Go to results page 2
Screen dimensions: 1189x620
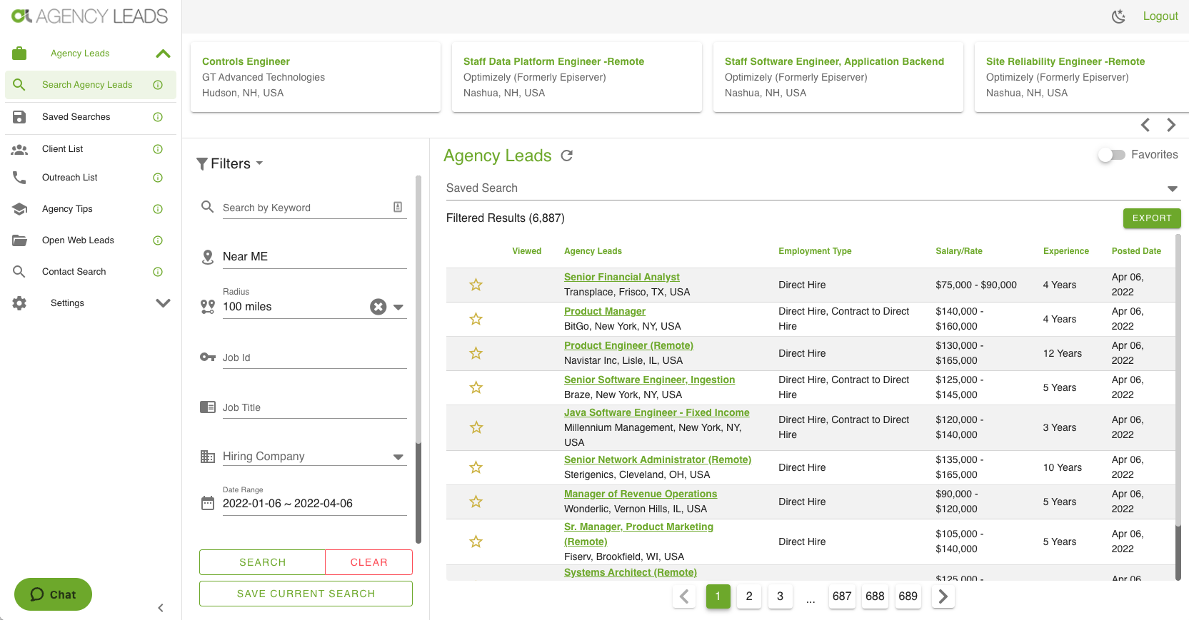click(x=749, y=596)
